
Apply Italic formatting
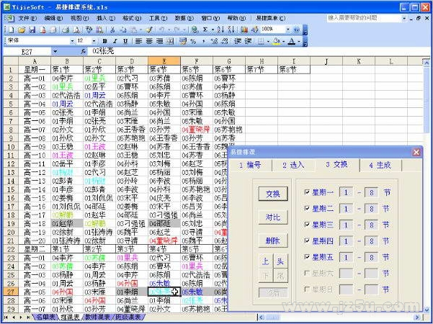(115, 41)
